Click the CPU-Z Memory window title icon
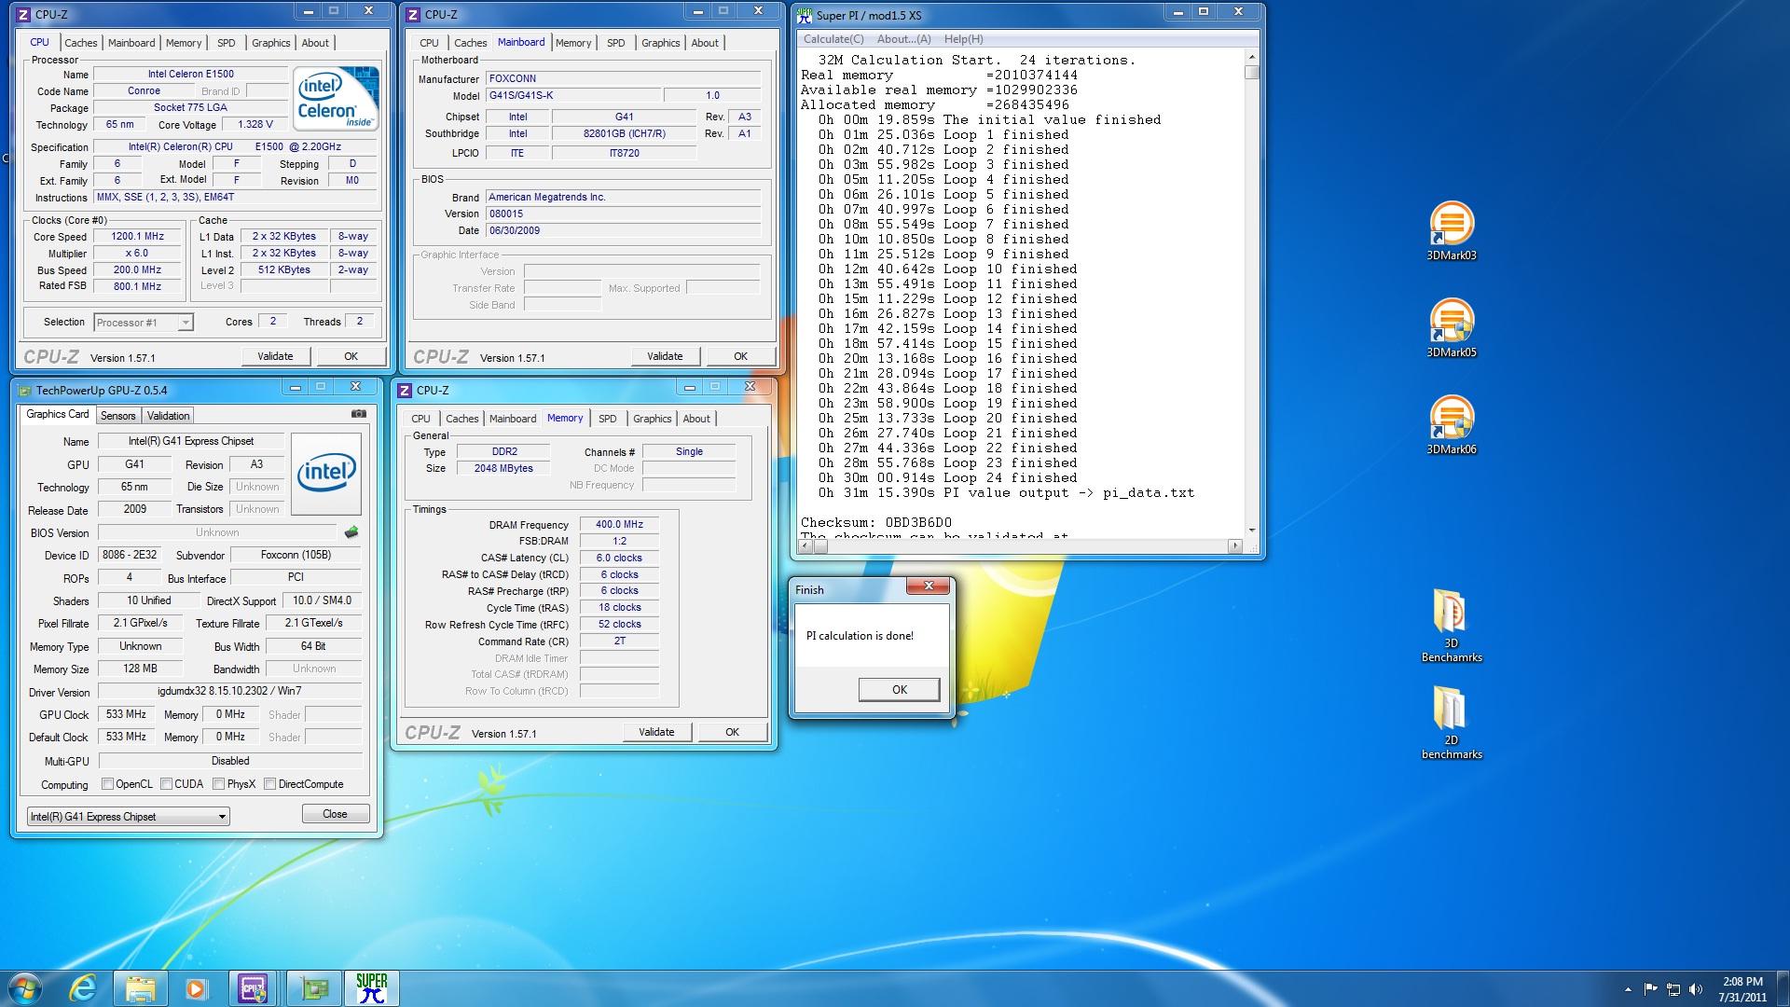This screenshot has width=1790, height=1007. tap(406, 391)
